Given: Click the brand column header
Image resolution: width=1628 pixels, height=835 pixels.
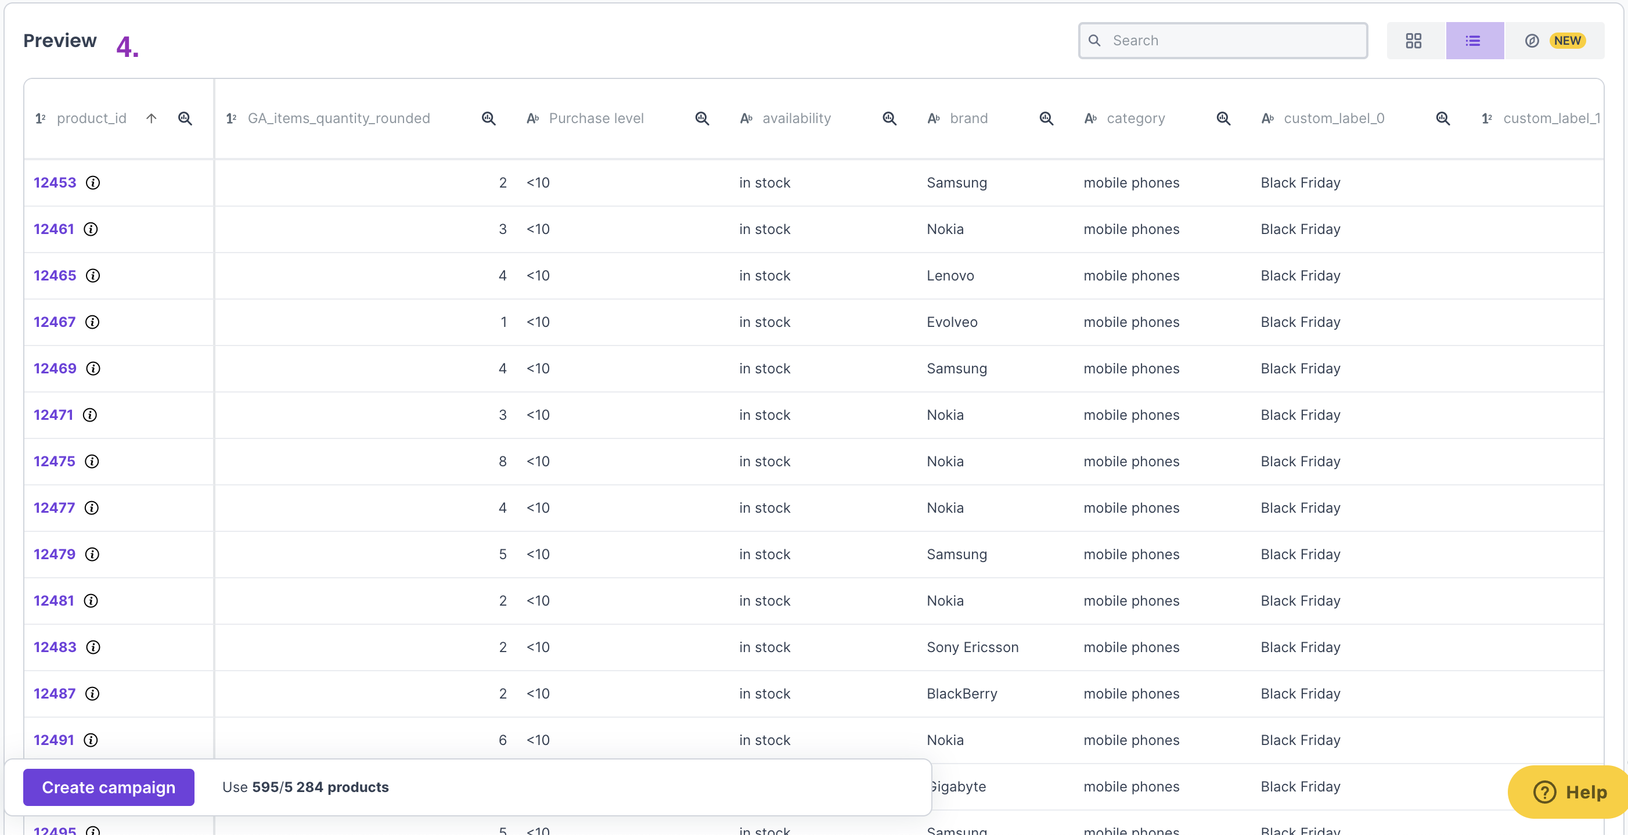Looking at the screenshot, I should coord(968,118).
